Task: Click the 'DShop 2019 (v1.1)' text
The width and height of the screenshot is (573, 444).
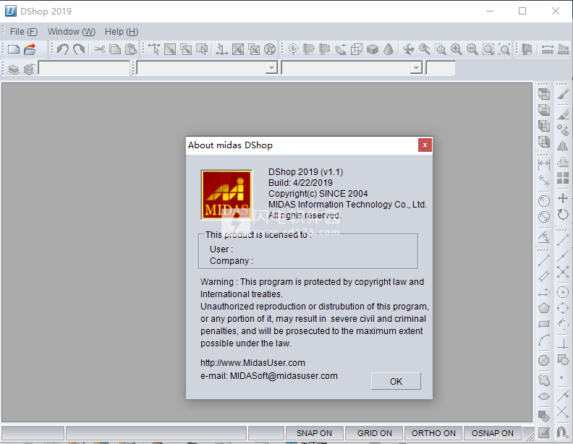Action: click(305, 171)
